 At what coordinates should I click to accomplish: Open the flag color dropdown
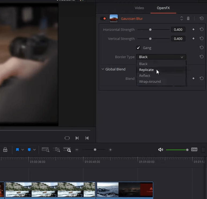(23, 150)
